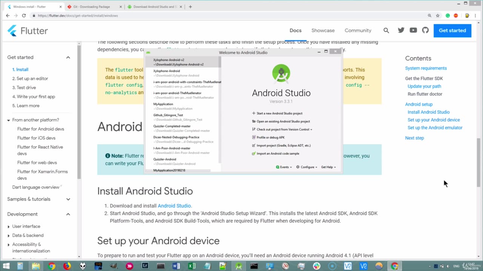This screenshot has height=271, width=483.
Task: Click Profile or debug APK
Action: [x=268, y=137]
